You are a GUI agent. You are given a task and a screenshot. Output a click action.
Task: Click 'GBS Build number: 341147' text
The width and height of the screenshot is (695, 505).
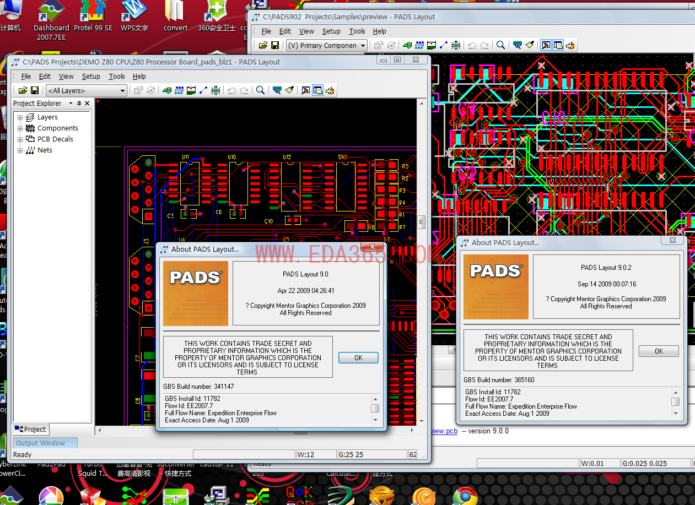[198, 387]
